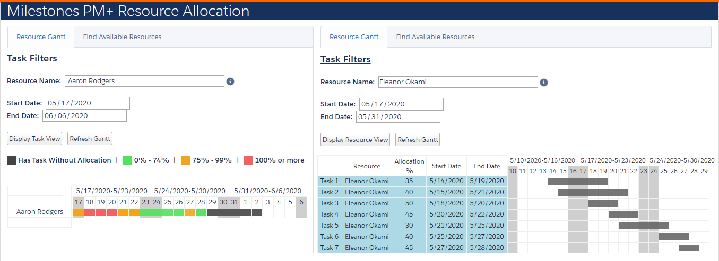Viewport: 719px width, 261px height.
Task: Click Refresh Gantt button in left panel
Action: point(90,139)
